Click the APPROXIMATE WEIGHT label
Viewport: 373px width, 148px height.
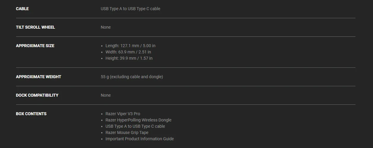click(38, 77)
